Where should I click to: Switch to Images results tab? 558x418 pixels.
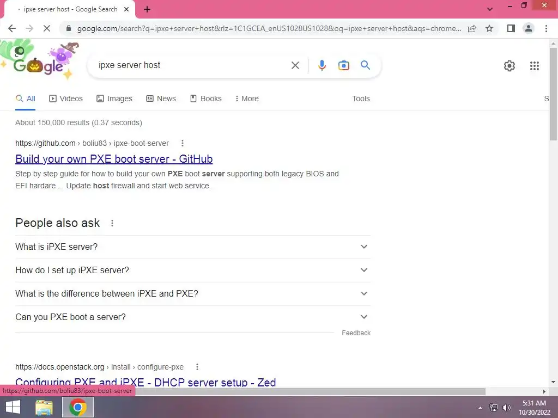click(x=114, y=99)
